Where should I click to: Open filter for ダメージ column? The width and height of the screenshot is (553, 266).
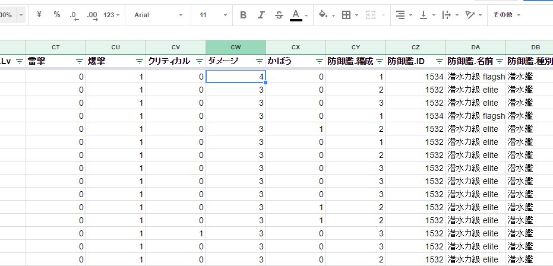click(x=259, y=61)
